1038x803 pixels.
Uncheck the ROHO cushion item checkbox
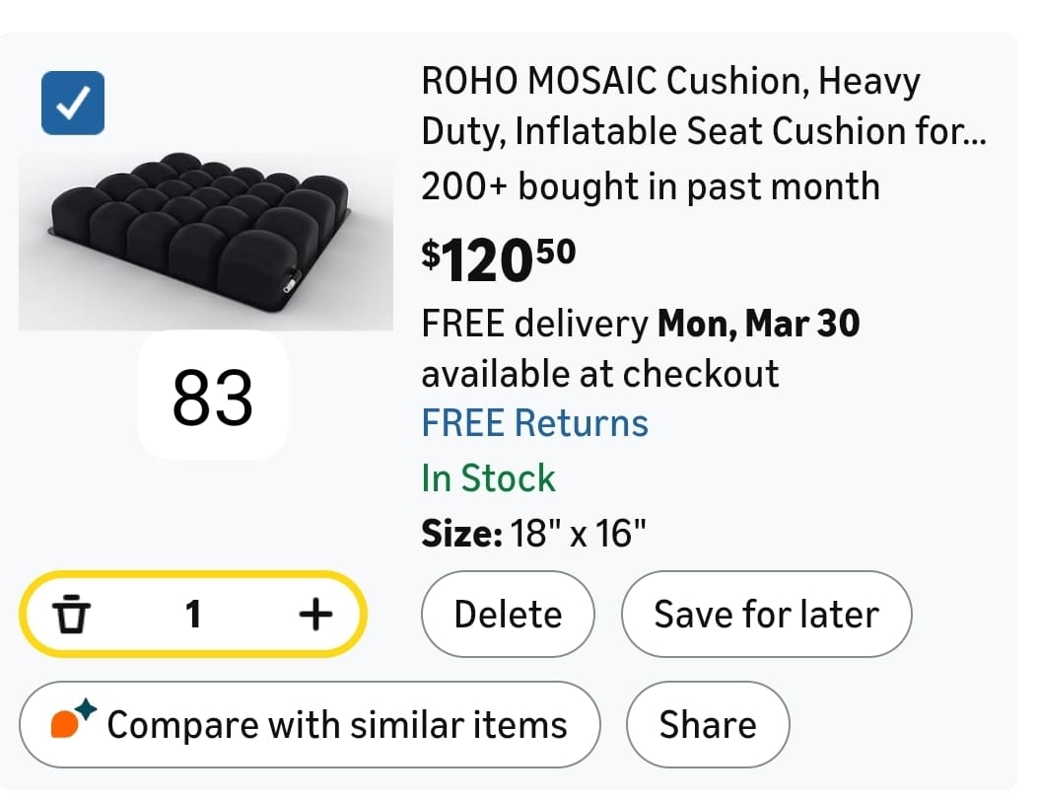[73, 103]
